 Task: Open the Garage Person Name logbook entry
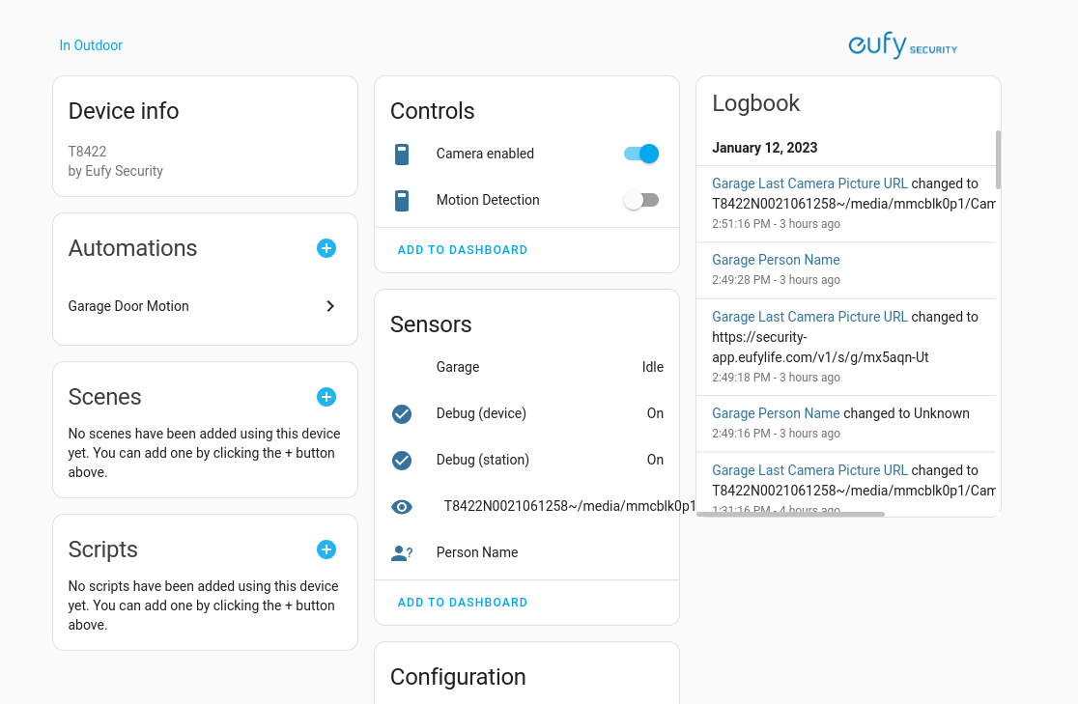(776, 259)
